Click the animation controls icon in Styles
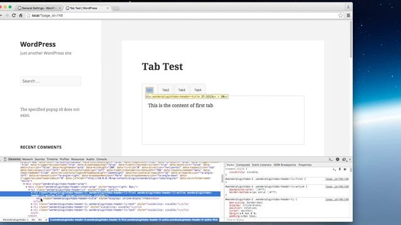 (345, 169)
